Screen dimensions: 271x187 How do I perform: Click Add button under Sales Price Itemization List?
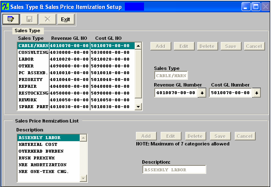[146, 136]
